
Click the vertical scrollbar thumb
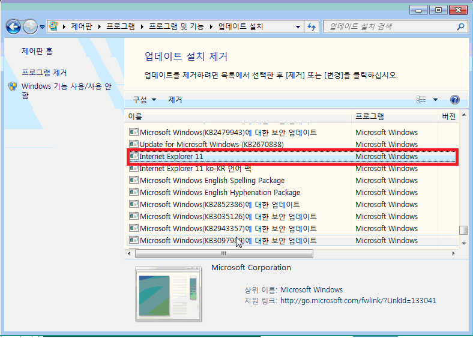(463, 231)
